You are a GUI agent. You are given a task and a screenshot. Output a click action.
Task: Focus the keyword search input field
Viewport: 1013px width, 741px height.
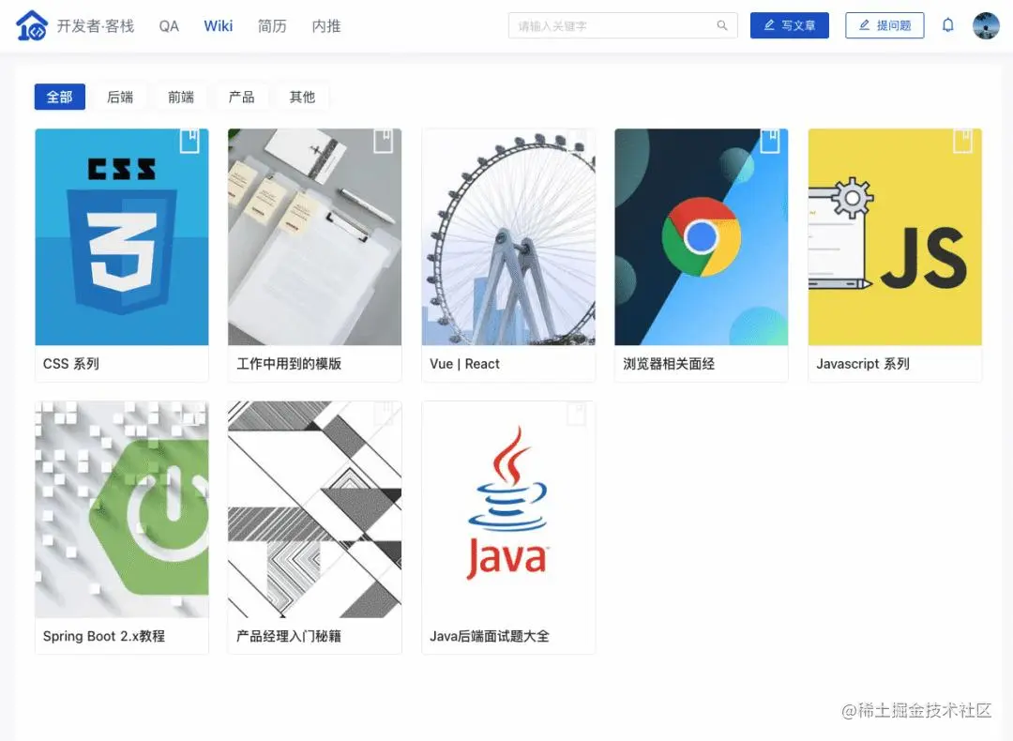point(623,25)
